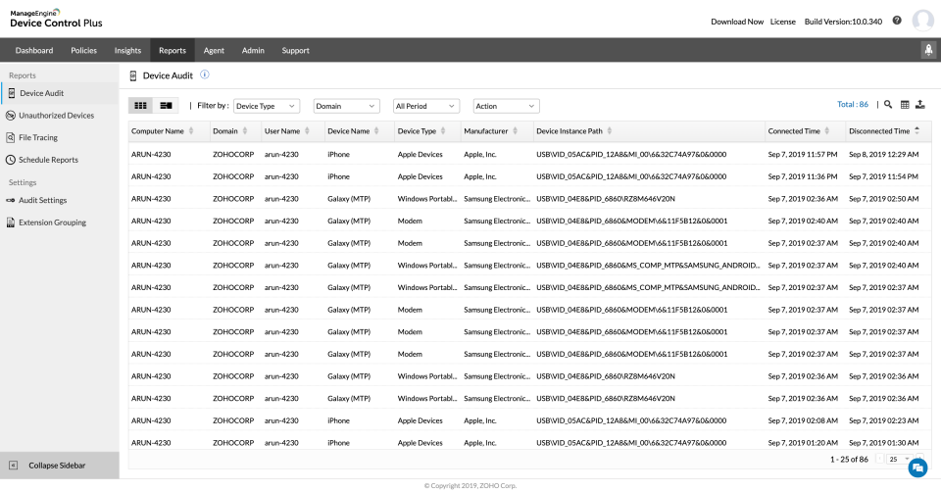Viewport: 941px width, 492px height.
Task: Sort by Device Instance Path arrows
Action: point(609,130)
